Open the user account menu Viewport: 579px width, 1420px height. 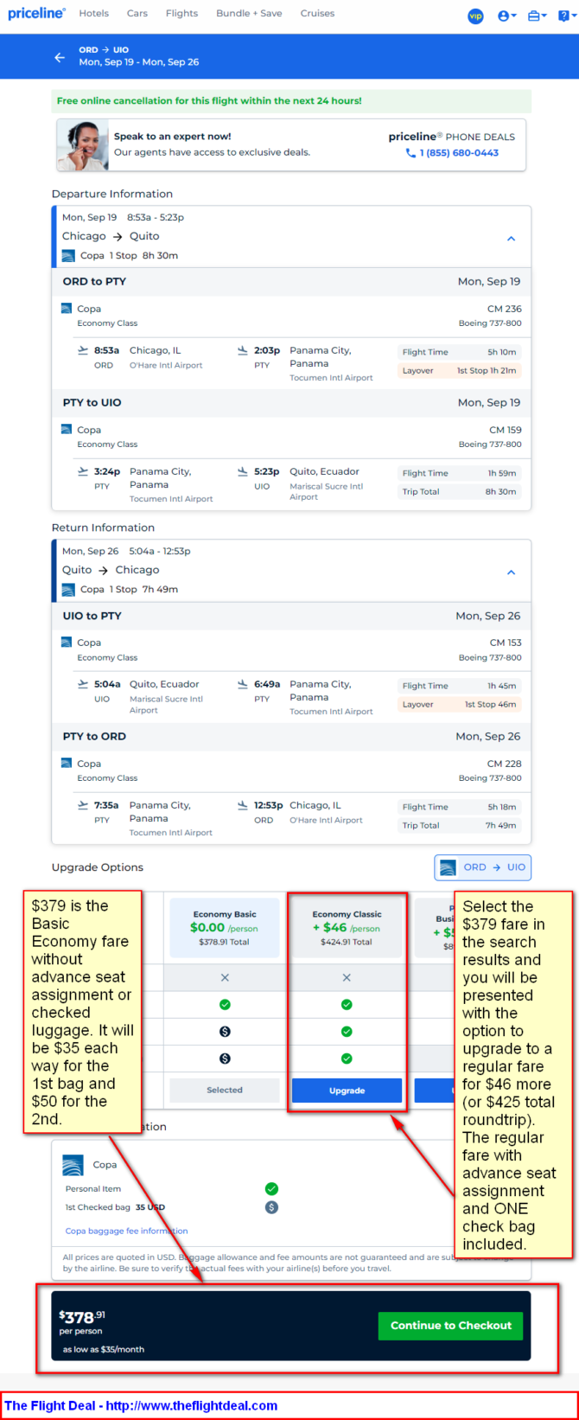[x=507, y=16]
